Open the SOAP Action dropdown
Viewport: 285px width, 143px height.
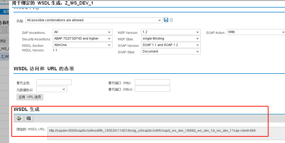coord(256,32)
